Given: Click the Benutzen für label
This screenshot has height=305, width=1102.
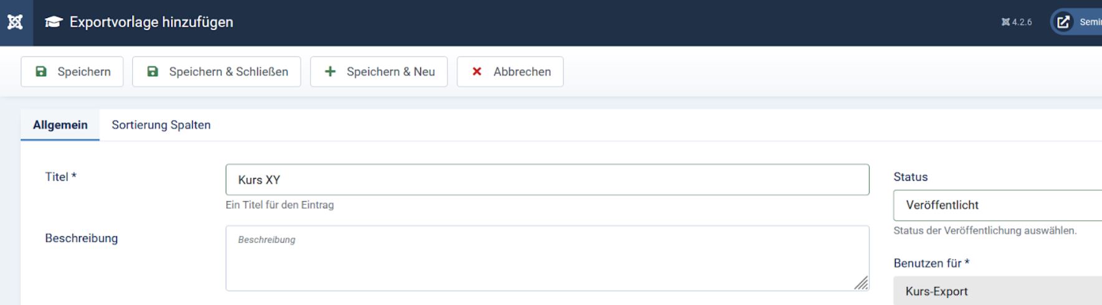Looking at the screenshot, I should 931,263.
